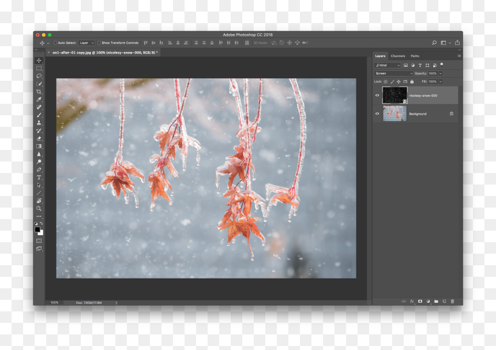
Task: Open the Screen blend mode dropdown
Action: click(393, 73)
